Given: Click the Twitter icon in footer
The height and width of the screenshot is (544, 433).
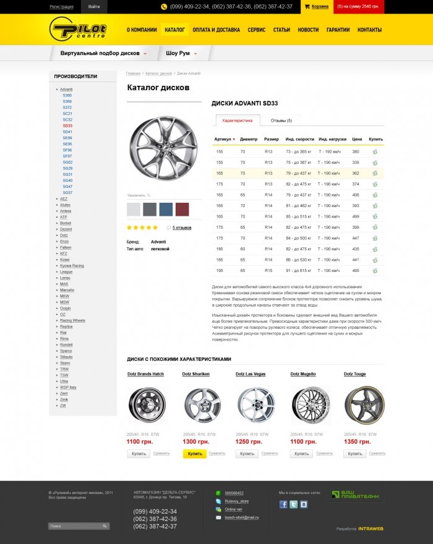Looking at the screenshot, I should coord(293,504).
